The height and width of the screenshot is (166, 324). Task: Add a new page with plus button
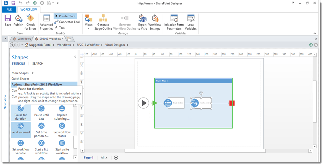point(116,157)
